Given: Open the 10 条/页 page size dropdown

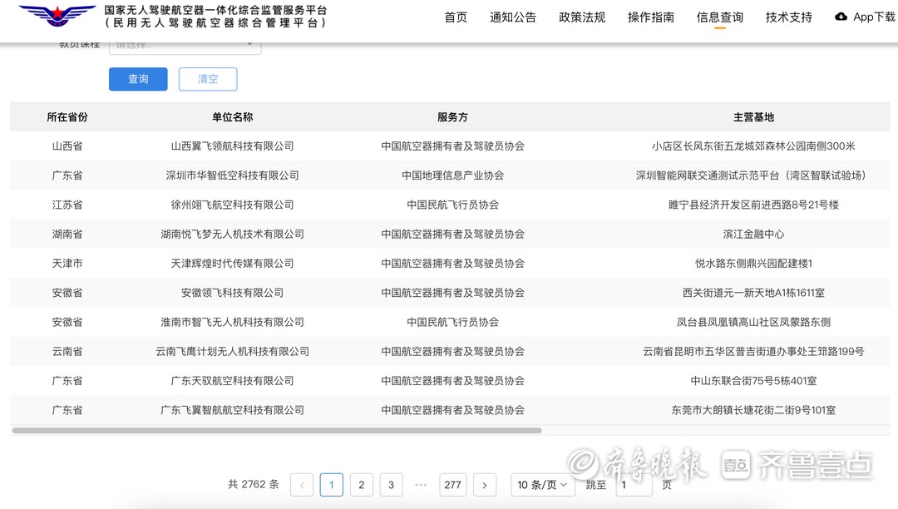Looking at the screenshot, I should 542,485.
